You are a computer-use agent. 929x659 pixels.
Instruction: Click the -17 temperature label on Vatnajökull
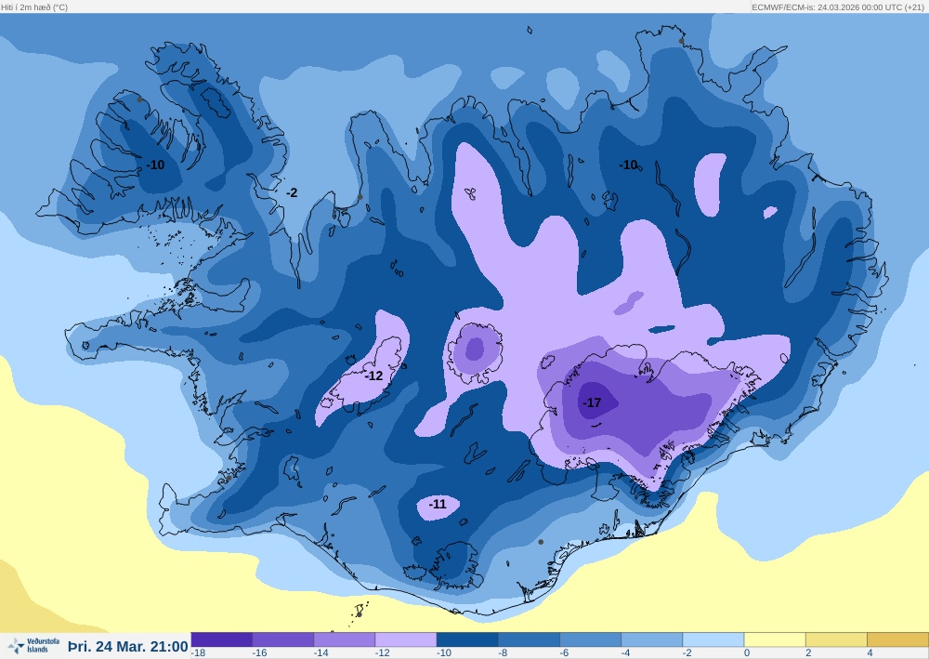[592, 403]
